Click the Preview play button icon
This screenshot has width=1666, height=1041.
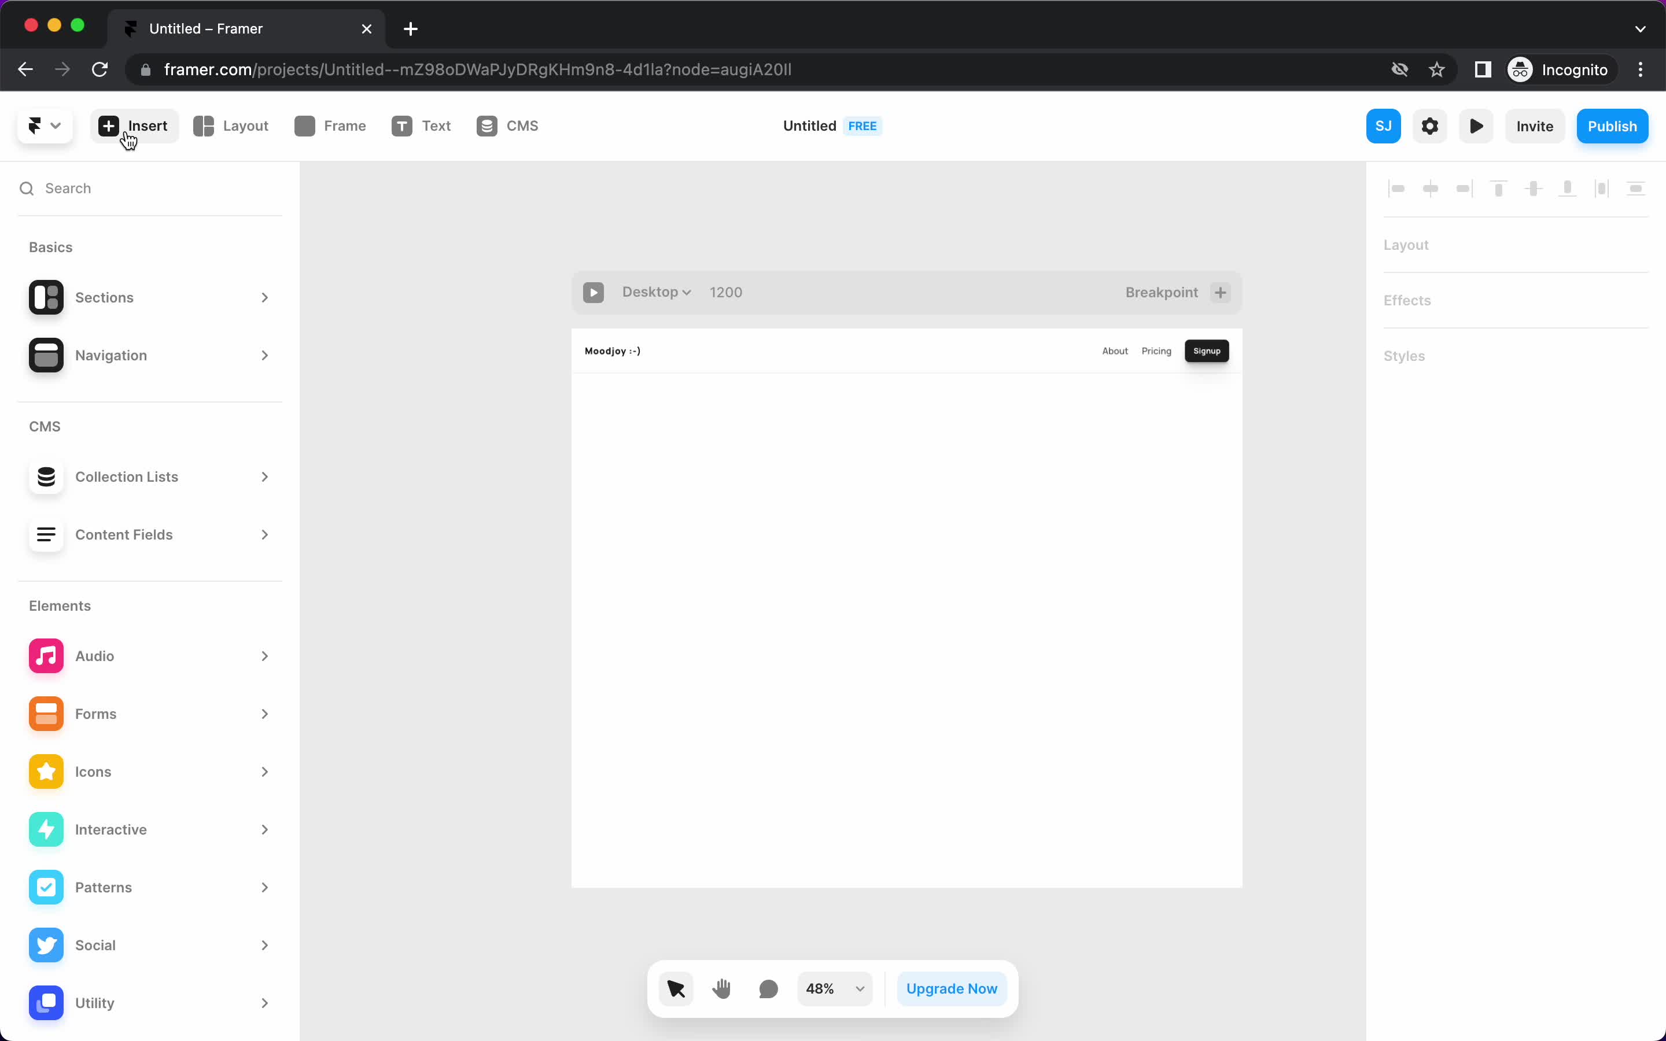(x=1476, y=126)
